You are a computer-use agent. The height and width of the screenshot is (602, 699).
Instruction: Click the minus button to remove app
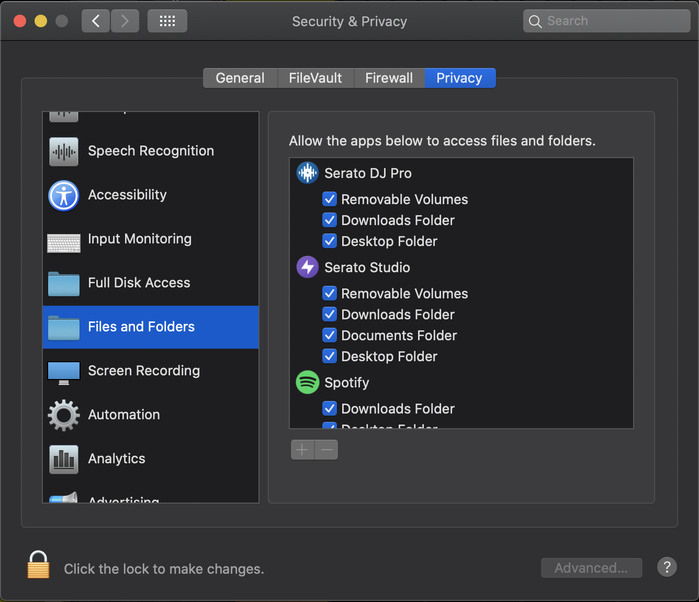coord(326,450)
